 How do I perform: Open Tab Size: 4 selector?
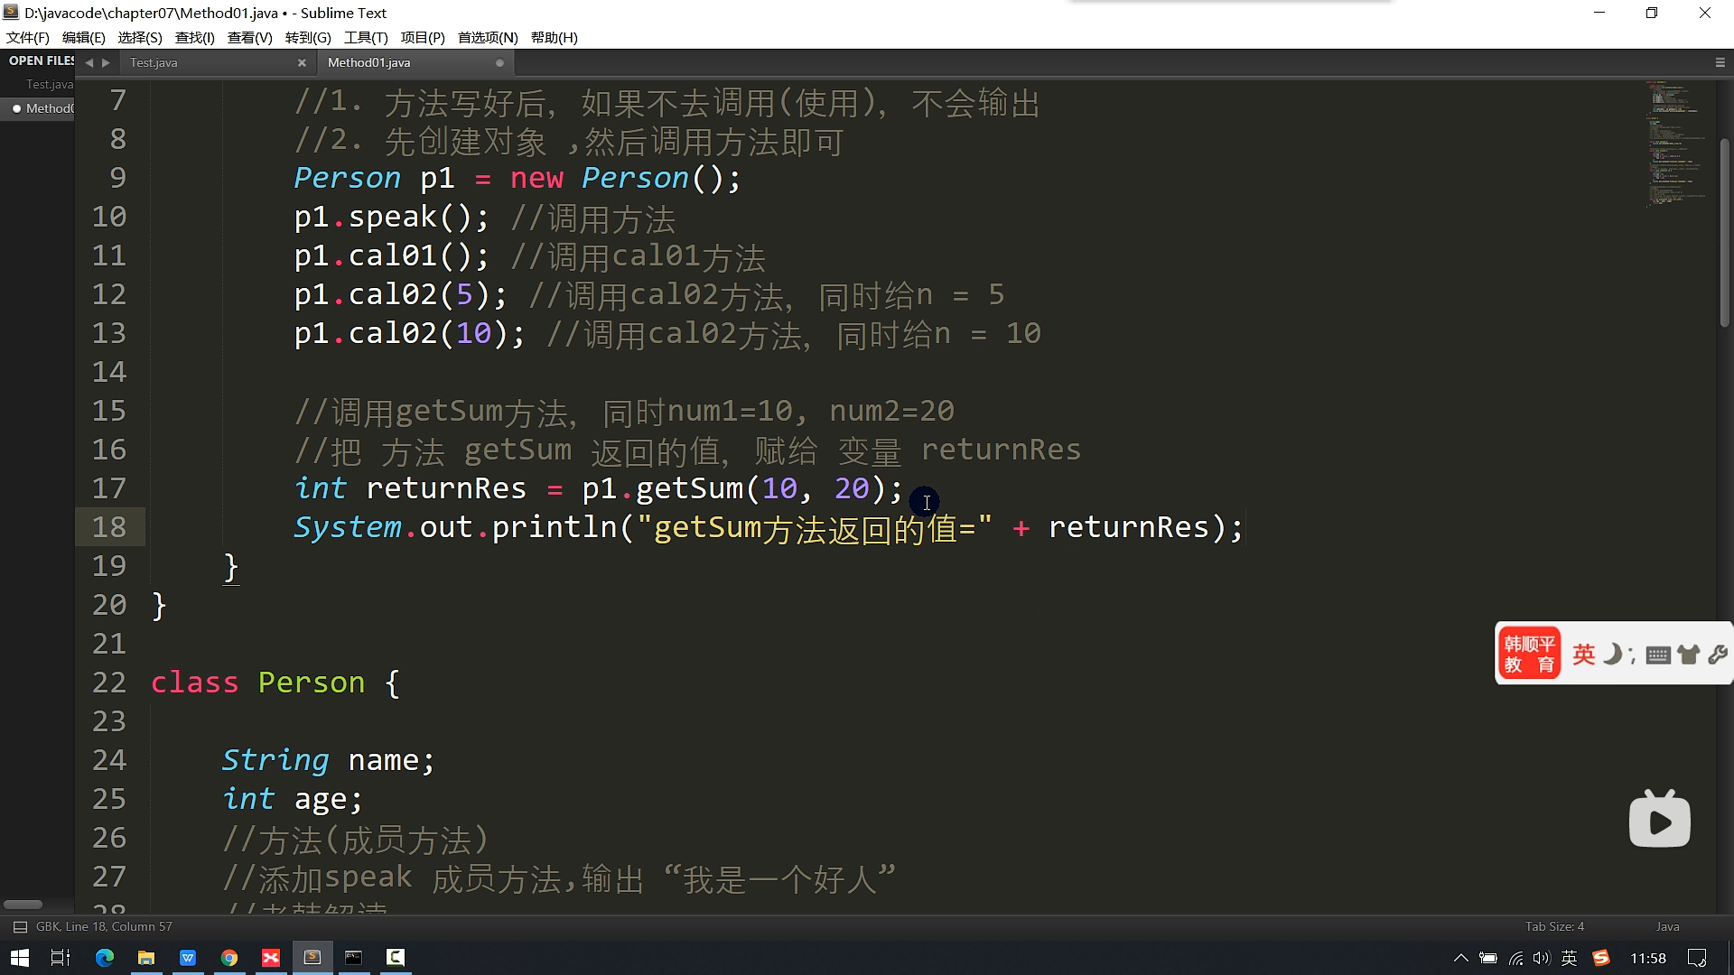(x=1553, y=927)
